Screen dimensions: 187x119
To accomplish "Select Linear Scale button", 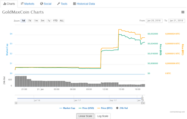I will click(85, 116).
